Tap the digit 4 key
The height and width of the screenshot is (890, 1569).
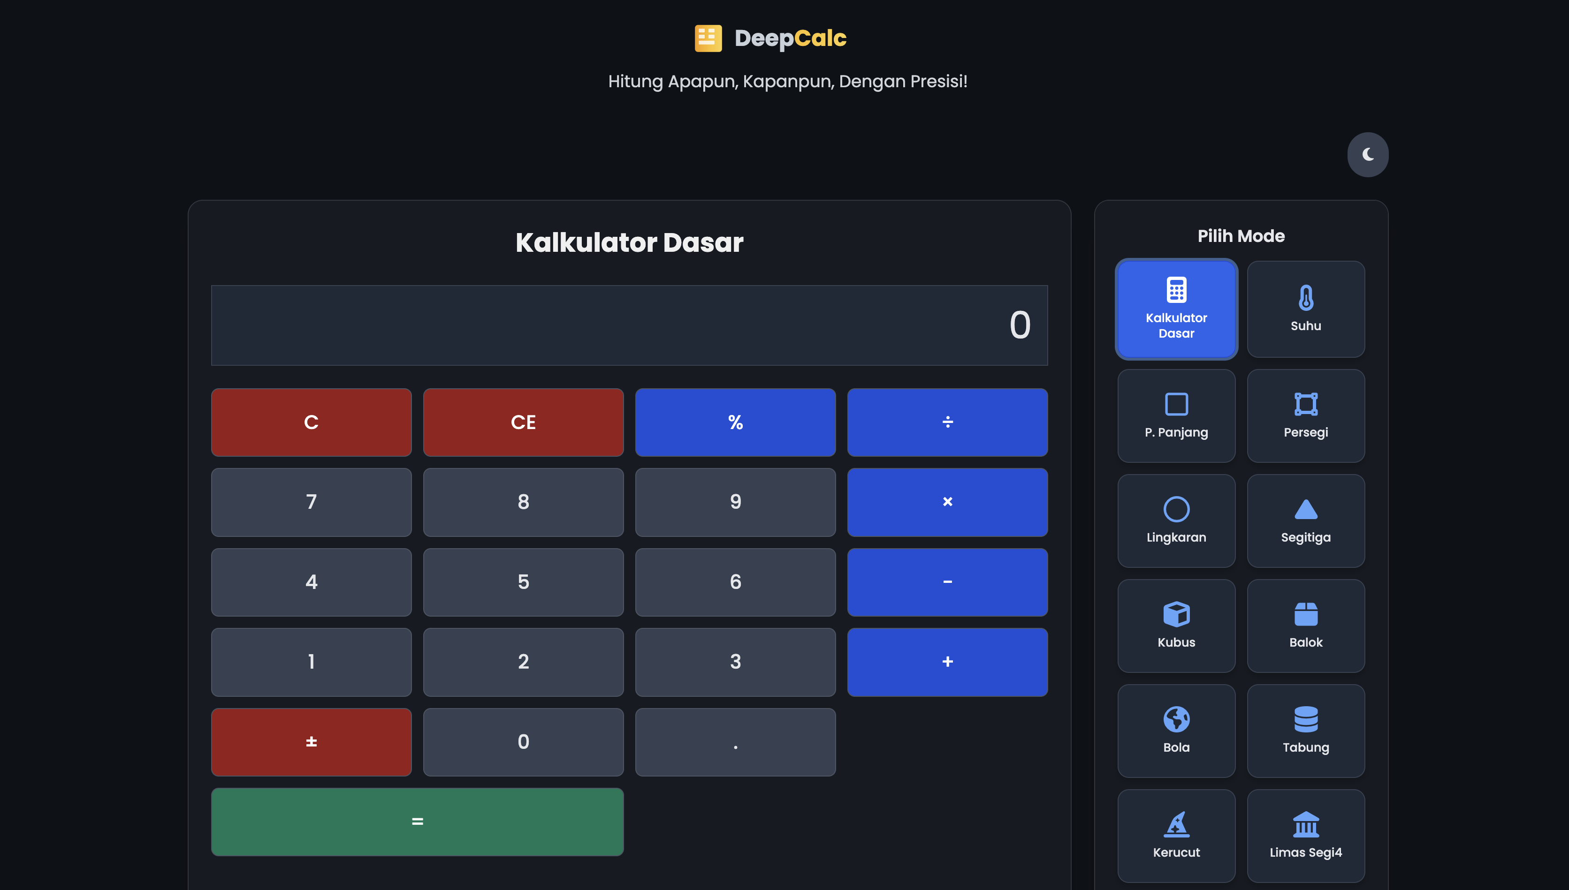click(x=311, y=582)
